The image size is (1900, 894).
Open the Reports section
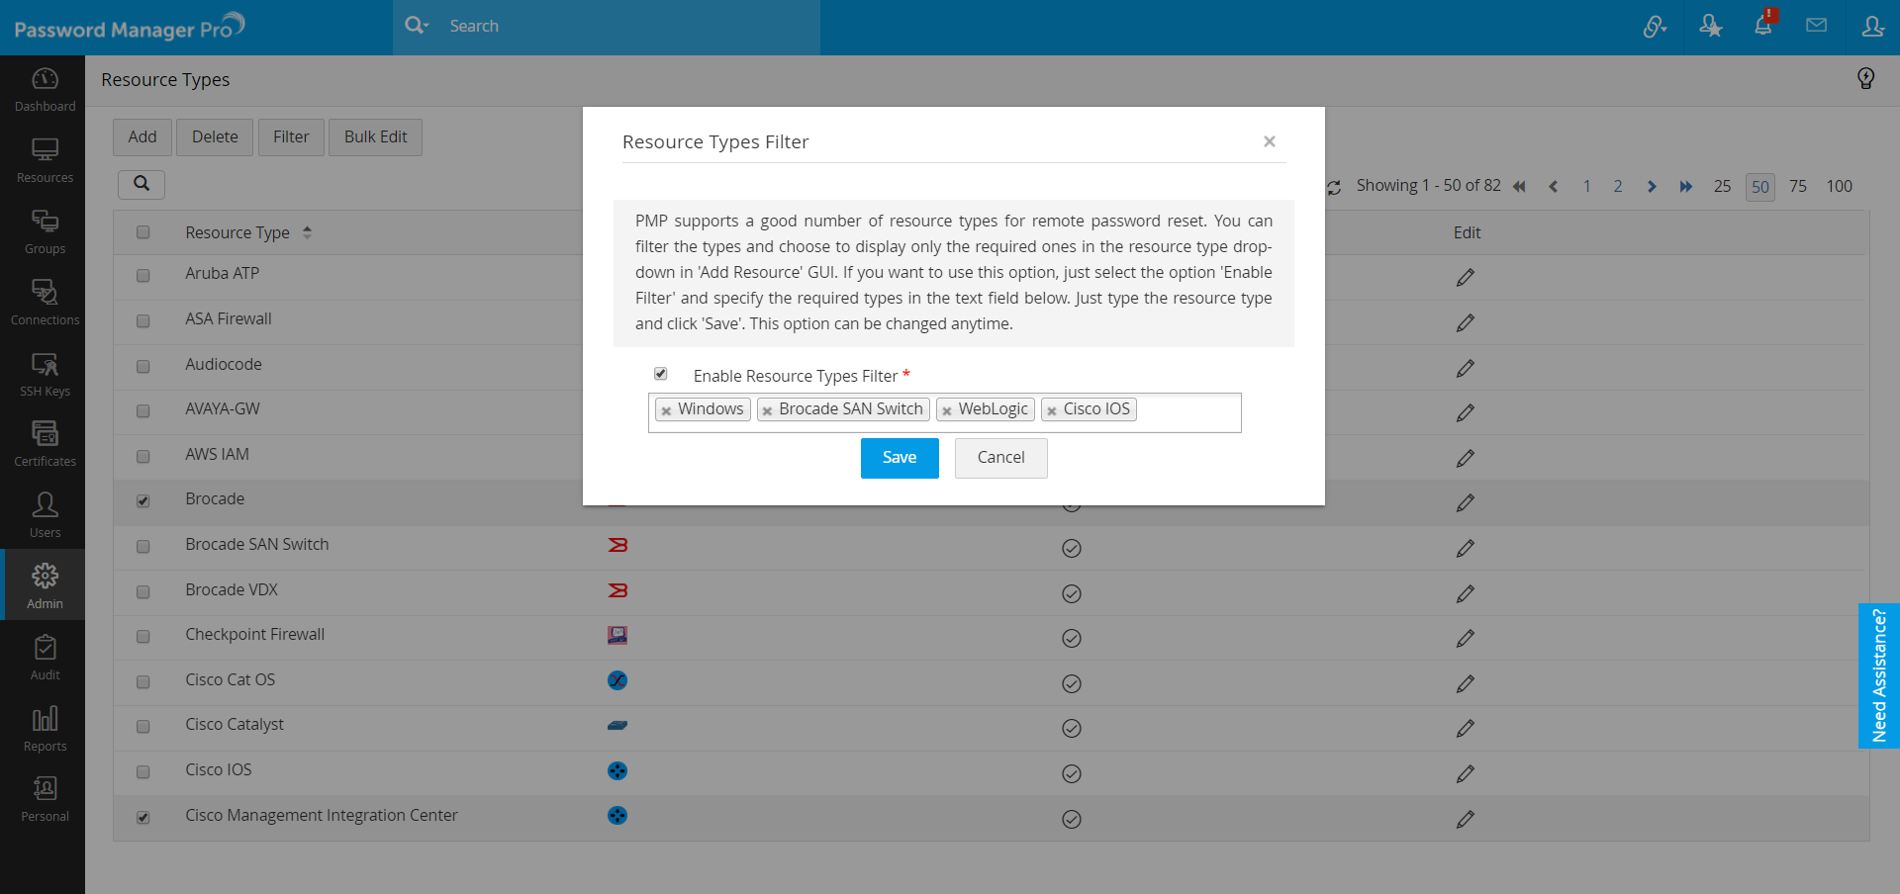click(x=45, y=729)
